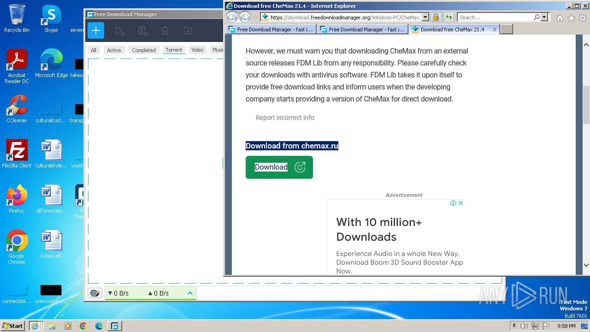Click the ad info icon on advertisement
The image size is (590, 332).
coord(453,203)
